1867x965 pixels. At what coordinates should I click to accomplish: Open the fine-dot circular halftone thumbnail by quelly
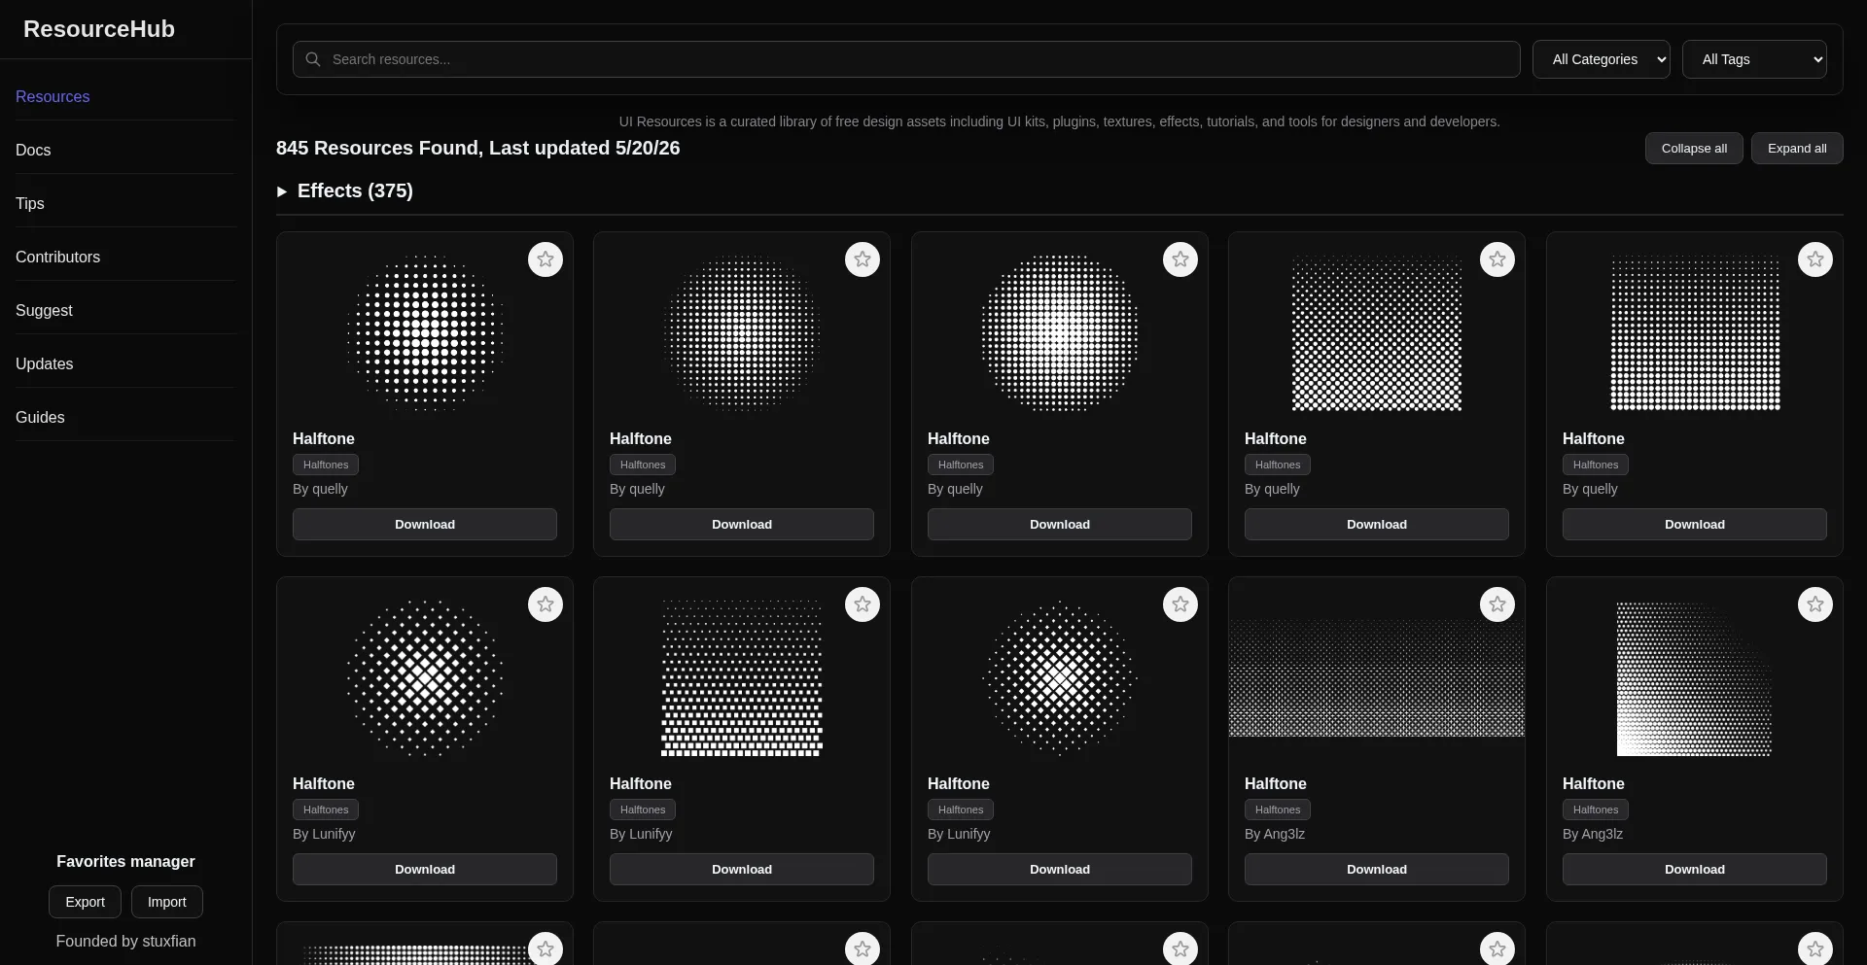(x=742, y=333)
